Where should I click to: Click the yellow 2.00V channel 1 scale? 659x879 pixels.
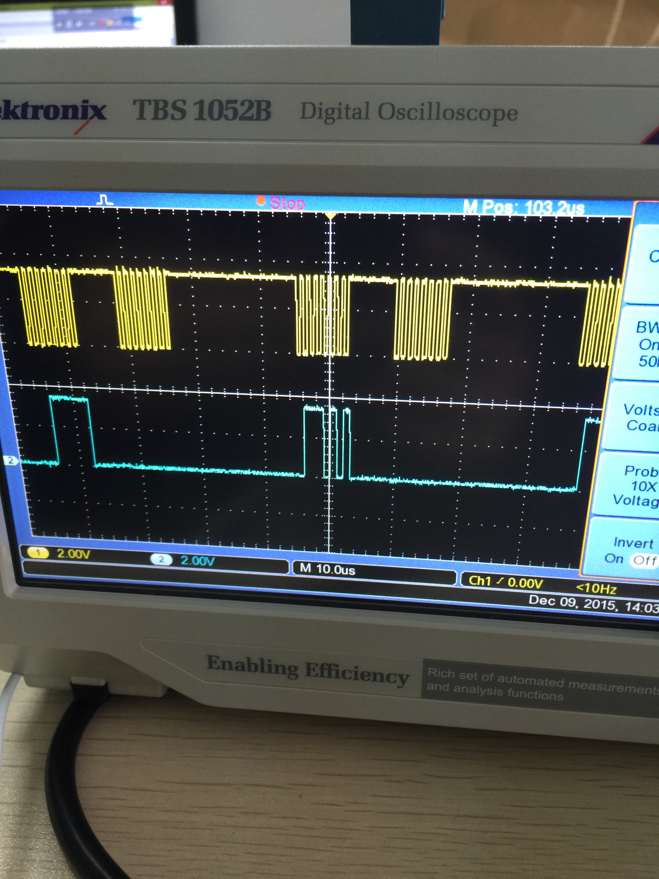pos(73,553)
